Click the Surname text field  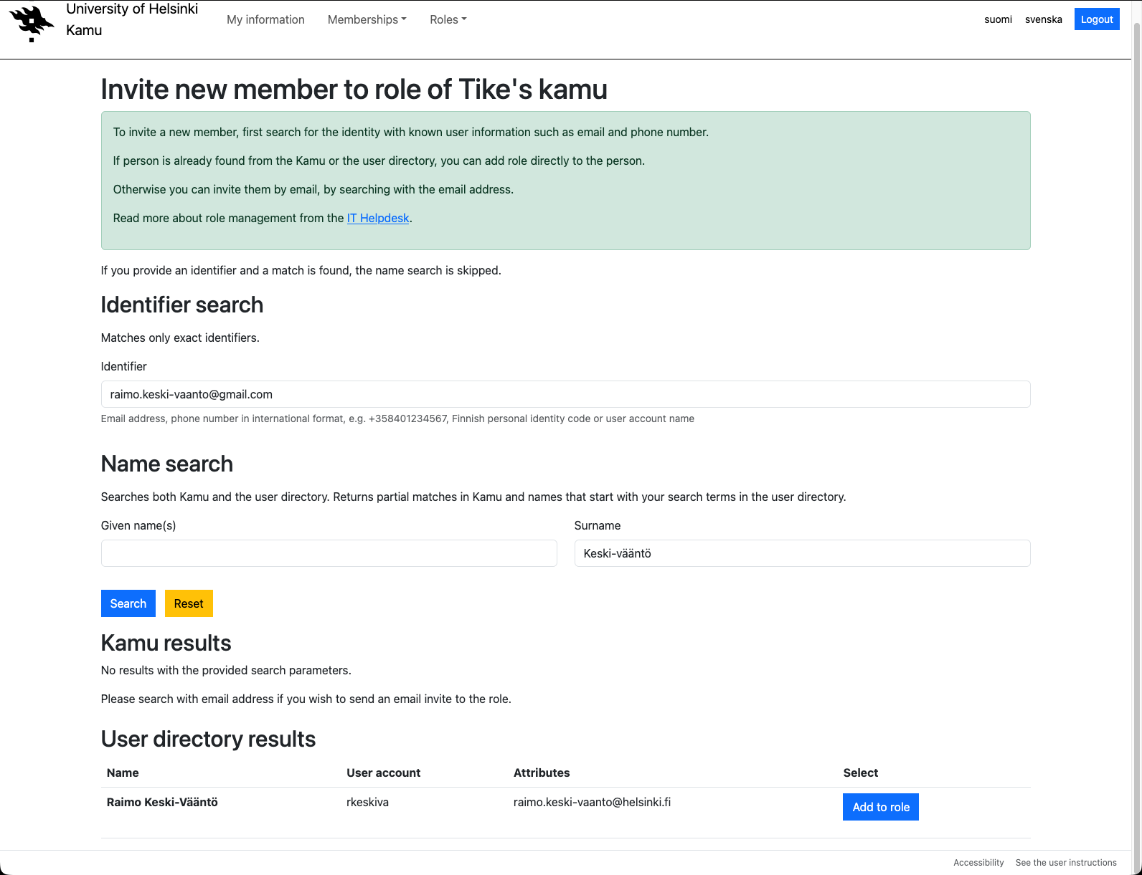tap(802, 553)
